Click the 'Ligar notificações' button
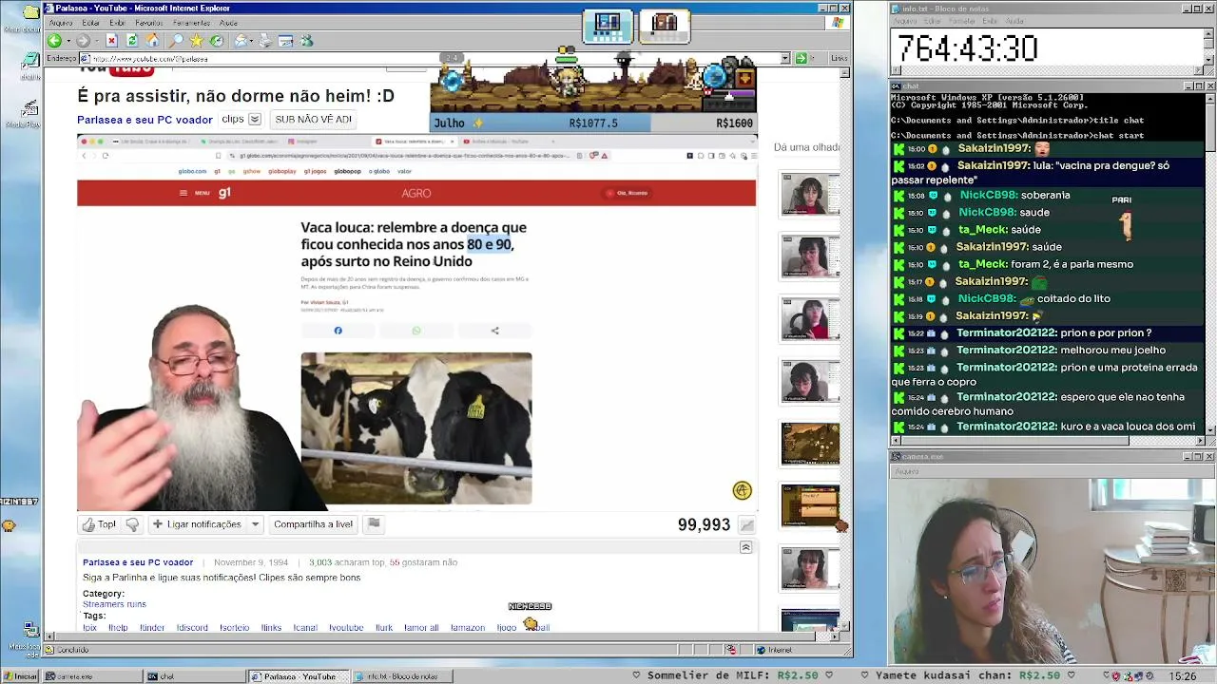The height and width of the screenshot is (684, 1217). coord(197,524)
